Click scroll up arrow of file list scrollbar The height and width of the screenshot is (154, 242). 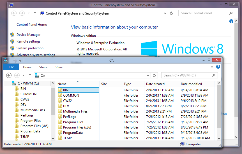[219, 83]
